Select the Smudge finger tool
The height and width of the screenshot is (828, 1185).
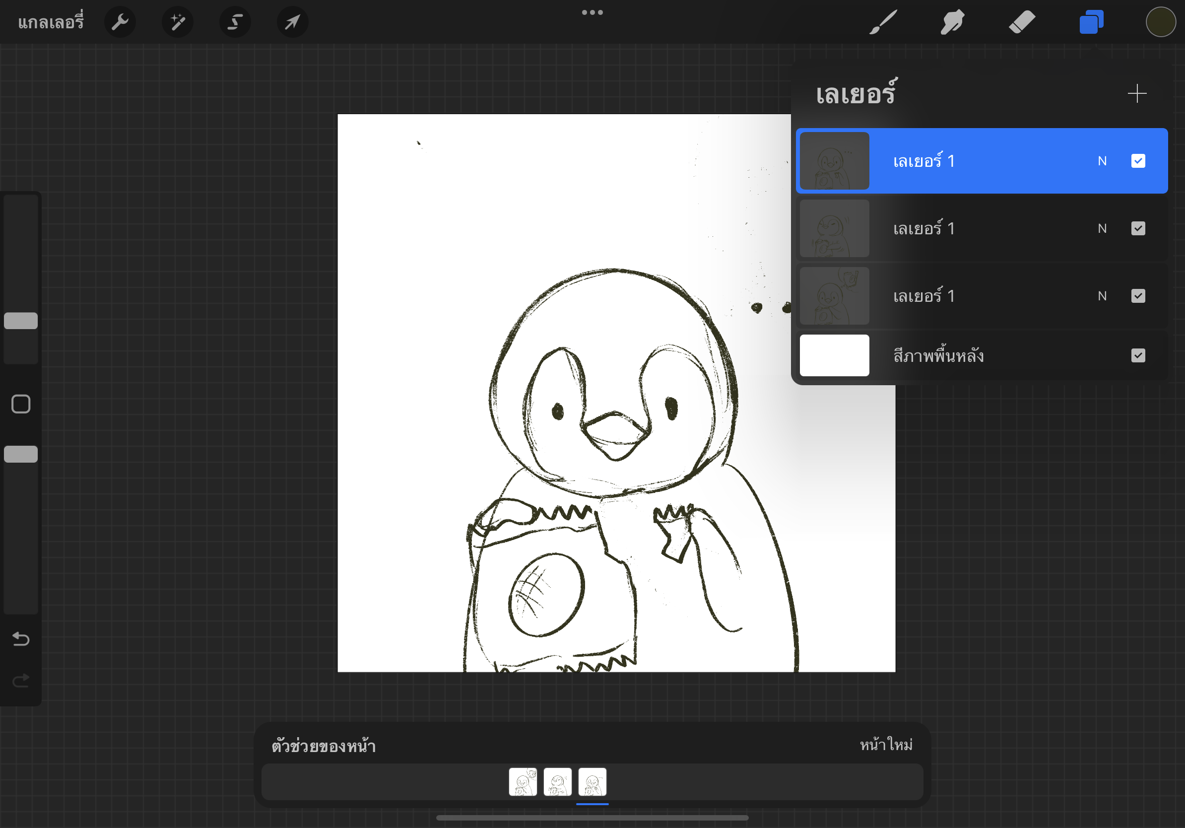tap(952, 22)
